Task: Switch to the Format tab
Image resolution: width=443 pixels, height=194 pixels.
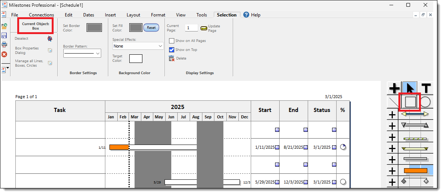Action: [x=158, y=15]
